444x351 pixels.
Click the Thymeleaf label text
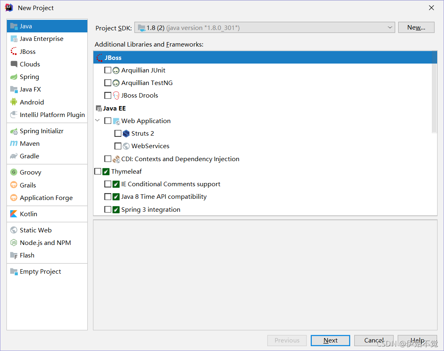pos(126,172)
